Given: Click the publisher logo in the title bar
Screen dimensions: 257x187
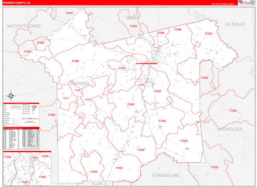Looking at the screenshot, I should (246, 3).
